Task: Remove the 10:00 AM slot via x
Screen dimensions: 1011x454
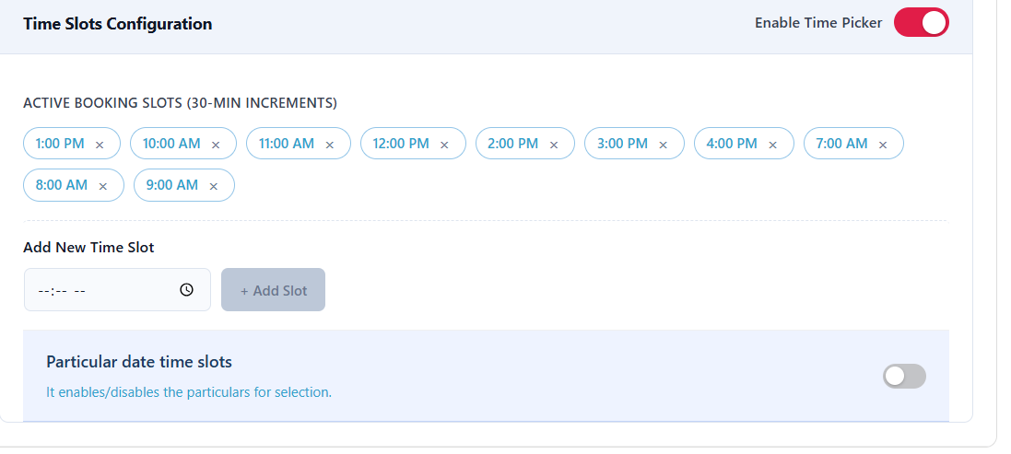Action: 216,145
